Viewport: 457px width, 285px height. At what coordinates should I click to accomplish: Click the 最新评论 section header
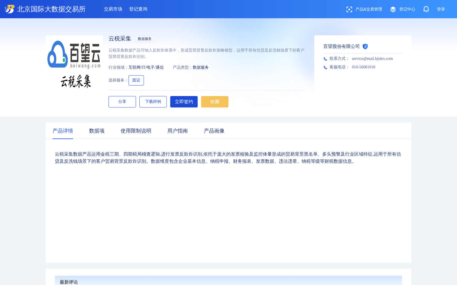pos(69,282)
